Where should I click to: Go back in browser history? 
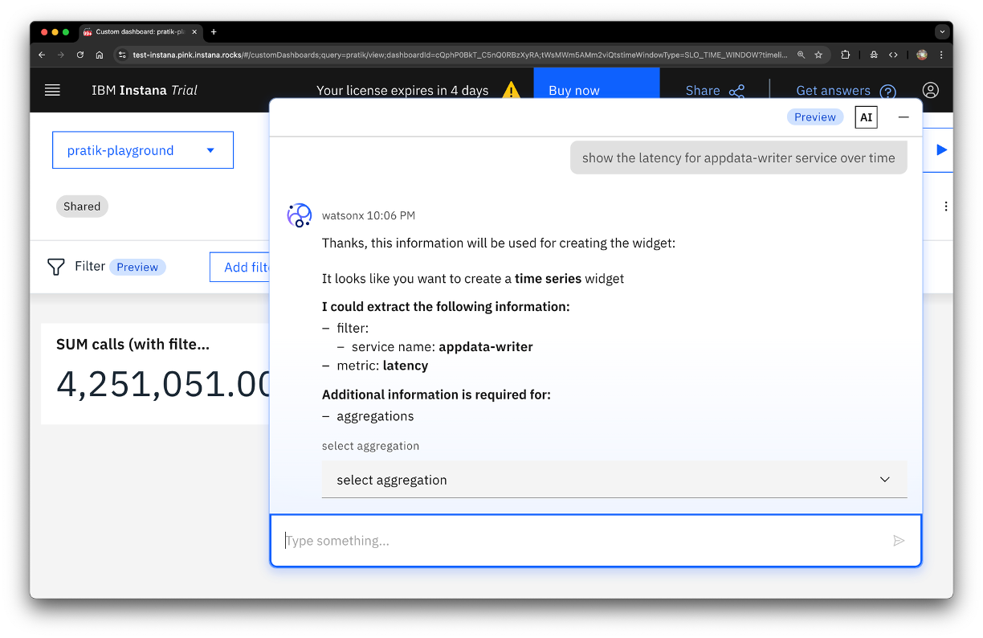point(42,55)
